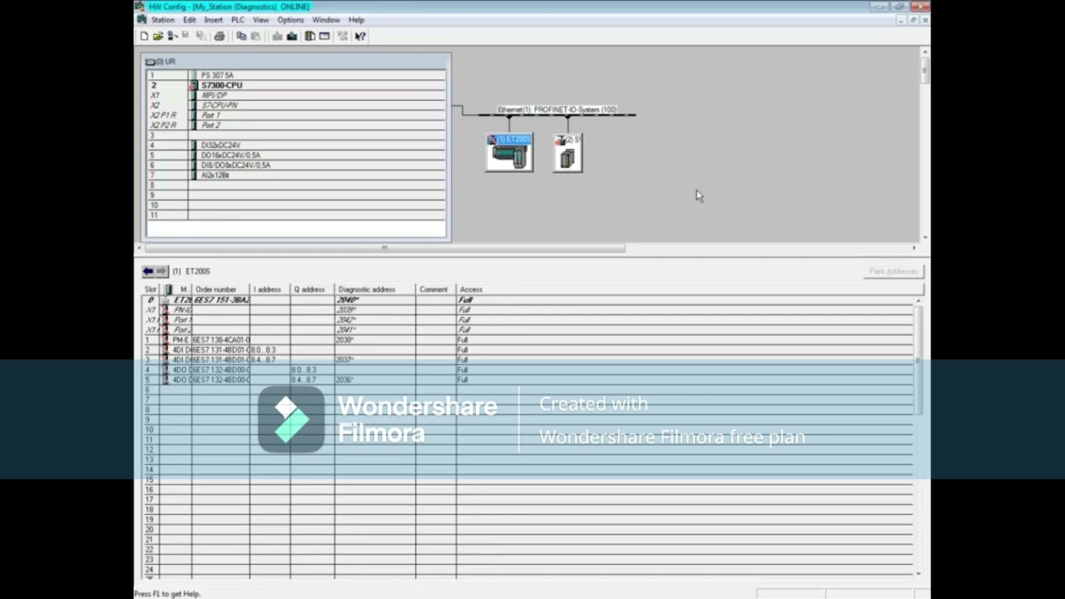Select the S7300-CPU rack row
This screenshot has height=599, width=1065.
[296, 86]
